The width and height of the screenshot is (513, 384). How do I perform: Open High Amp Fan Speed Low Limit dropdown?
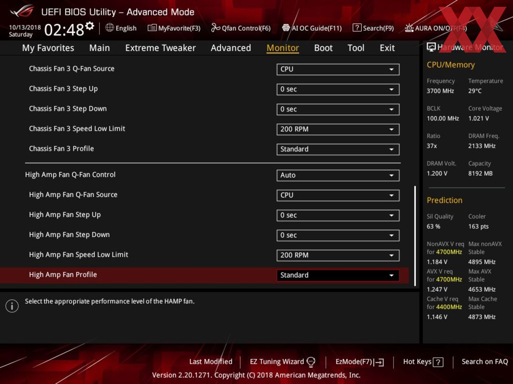pyautogui.click(x=338, y=255)
